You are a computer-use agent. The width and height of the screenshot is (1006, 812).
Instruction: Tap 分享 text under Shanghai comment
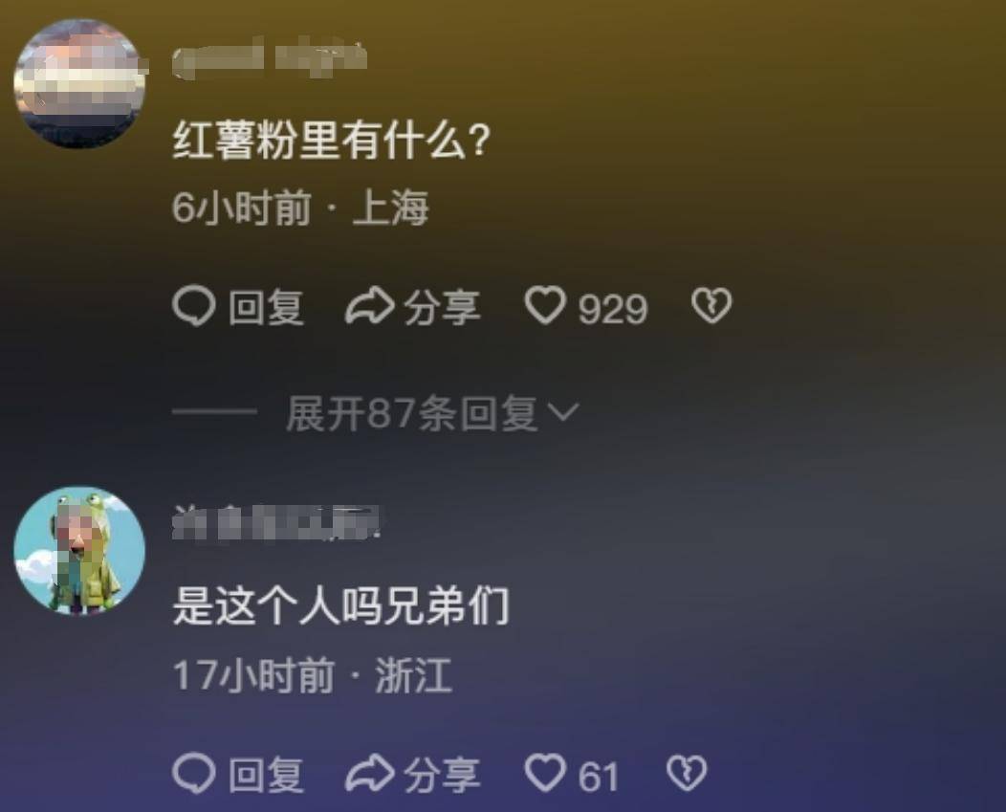point(442,307)
